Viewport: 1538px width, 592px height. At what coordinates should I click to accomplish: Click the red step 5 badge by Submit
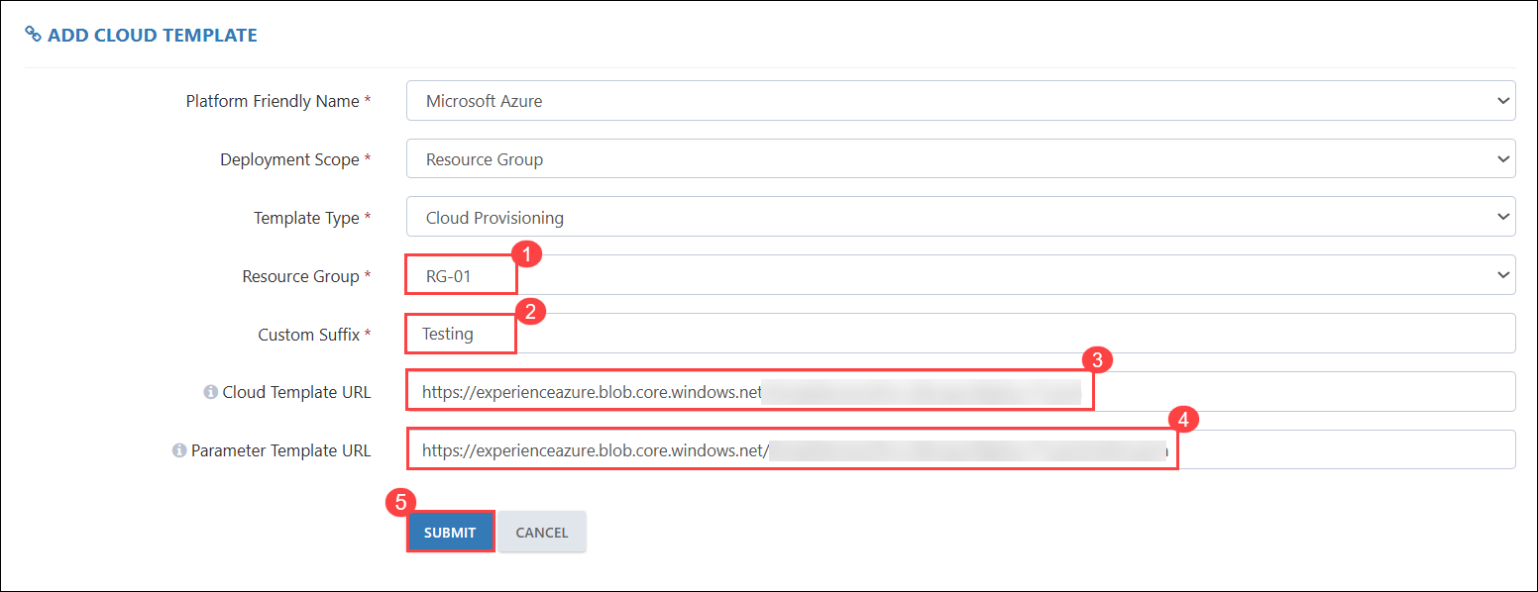point(399,502)
